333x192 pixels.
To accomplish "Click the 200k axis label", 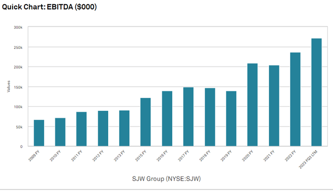I will tap(18, 67).
